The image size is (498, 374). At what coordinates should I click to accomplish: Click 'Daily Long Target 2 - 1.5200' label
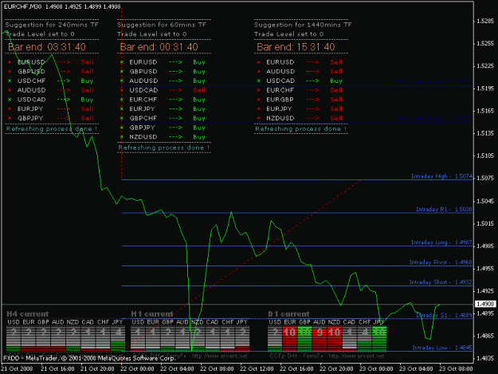(433, 82)
